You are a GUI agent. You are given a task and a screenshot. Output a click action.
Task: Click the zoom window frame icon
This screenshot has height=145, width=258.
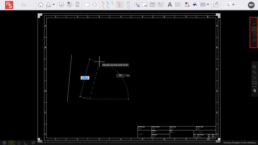tap(254, 83)
